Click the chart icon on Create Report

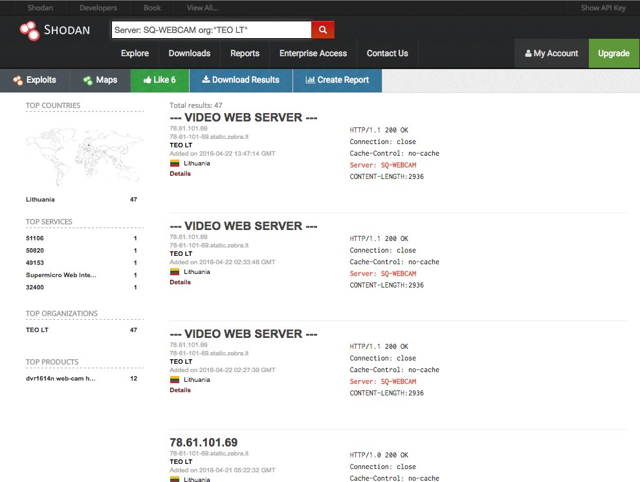pos(310,80)
